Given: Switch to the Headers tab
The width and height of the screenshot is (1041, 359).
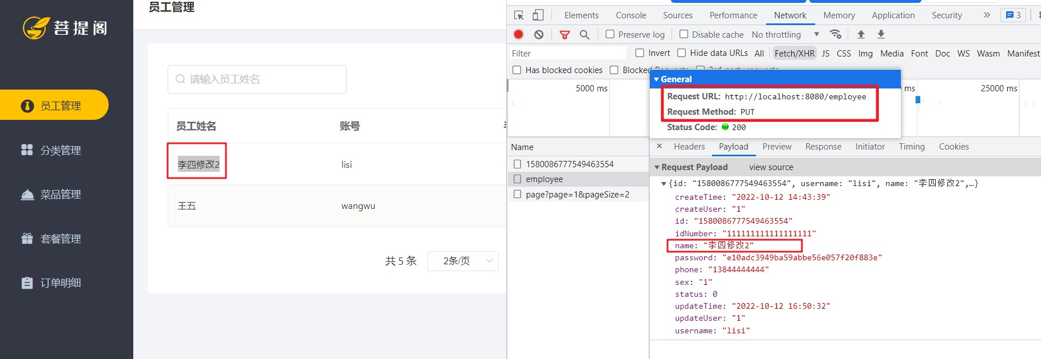Looking at the screenshot, I should click(x=689, y=147).
